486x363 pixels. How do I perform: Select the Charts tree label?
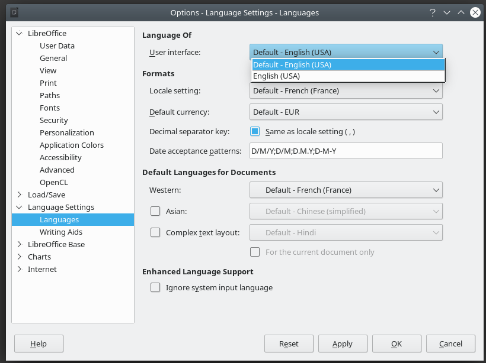coord(39,257)
